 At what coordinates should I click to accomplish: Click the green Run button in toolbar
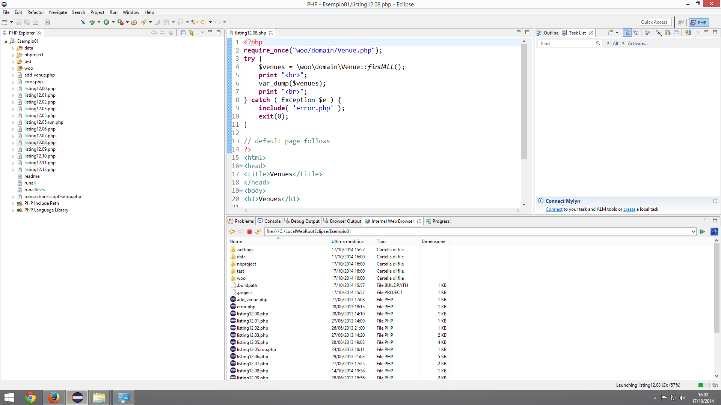(106, 22)
